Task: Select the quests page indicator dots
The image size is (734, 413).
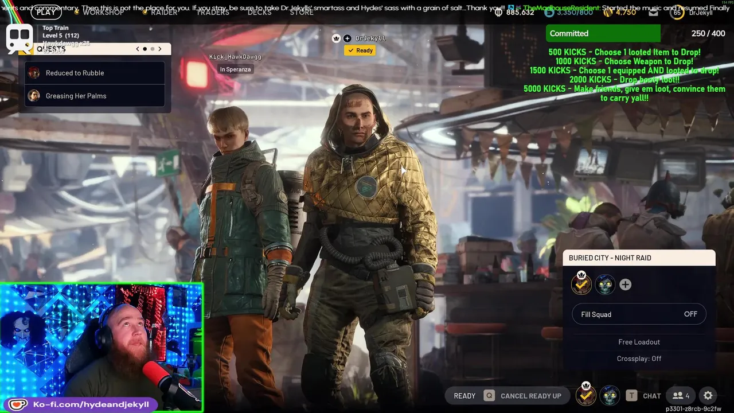Action: point(149,49)
